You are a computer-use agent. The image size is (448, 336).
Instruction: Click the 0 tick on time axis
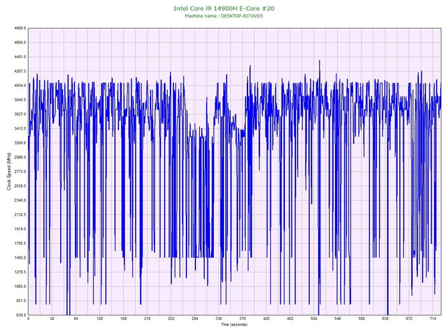coord(28,319)
